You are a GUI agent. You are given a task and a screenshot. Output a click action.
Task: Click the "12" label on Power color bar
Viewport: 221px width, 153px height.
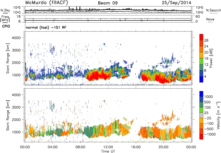coord(206,65)
